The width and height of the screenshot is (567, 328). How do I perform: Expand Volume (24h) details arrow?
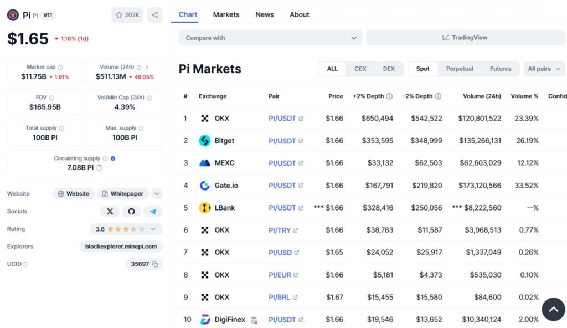click(147, 68)
